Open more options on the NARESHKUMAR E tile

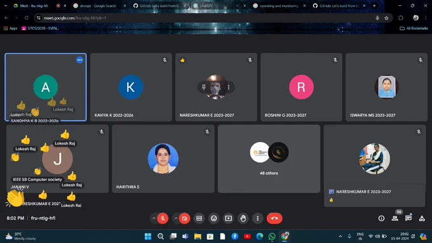pos(229,87)
